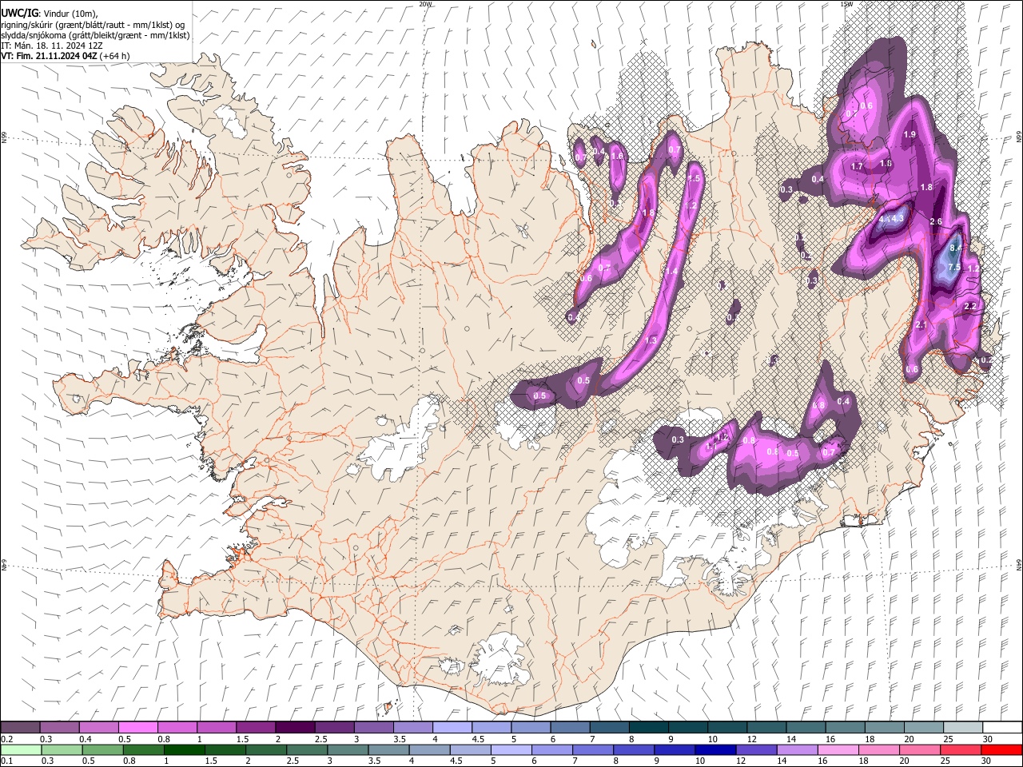Click the 1.6 value in the northern band
Viewport: 1023px width, 767px height.
(617, 157)
